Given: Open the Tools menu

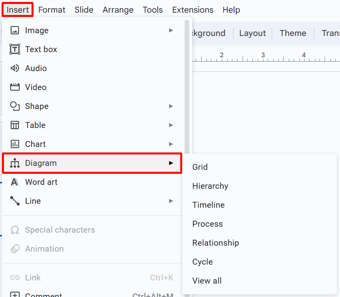Looking at the screenshot, I should pyautogui.click(x=153, y=9).
